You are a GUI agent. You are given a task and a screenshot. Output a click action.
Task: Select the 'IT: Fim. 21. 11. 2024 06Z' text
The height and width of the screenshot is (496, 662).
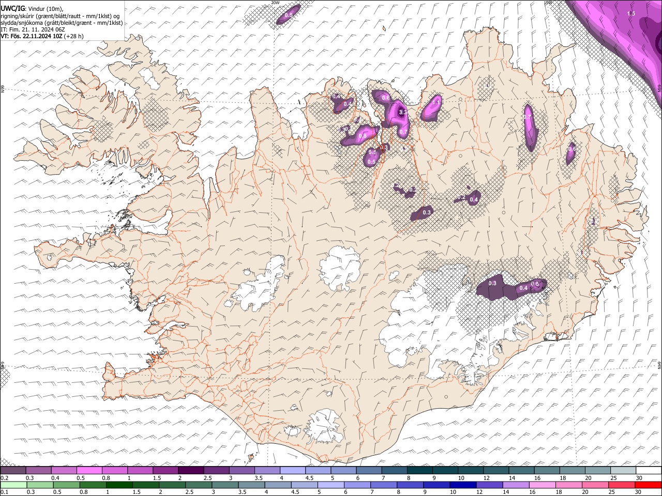(x=33, y=29)
